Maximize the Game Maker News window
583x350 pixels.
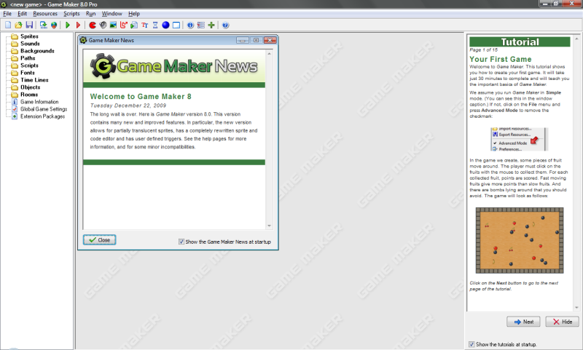(x=257, y=40)
